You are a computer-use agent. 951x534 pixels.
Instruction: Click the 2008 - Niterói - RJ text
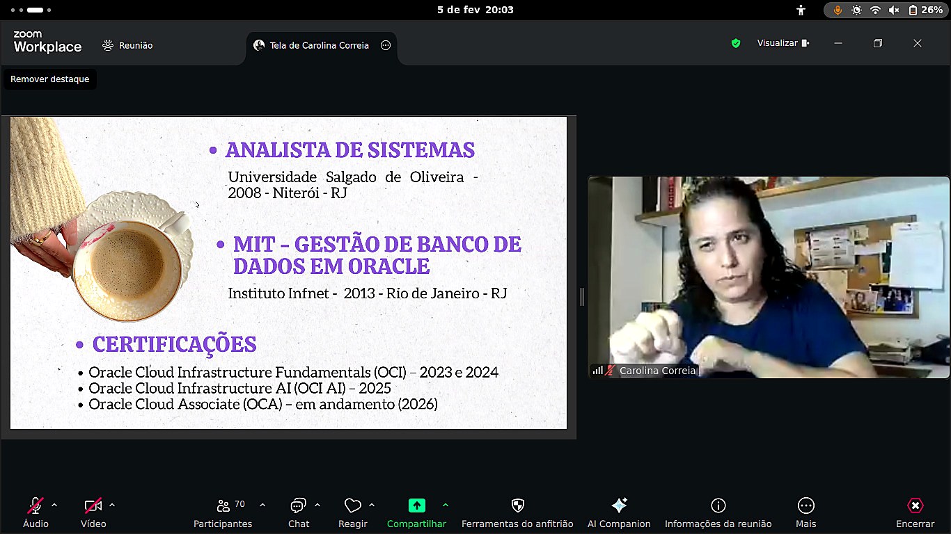pyautogui.click(x=288, y=193)
